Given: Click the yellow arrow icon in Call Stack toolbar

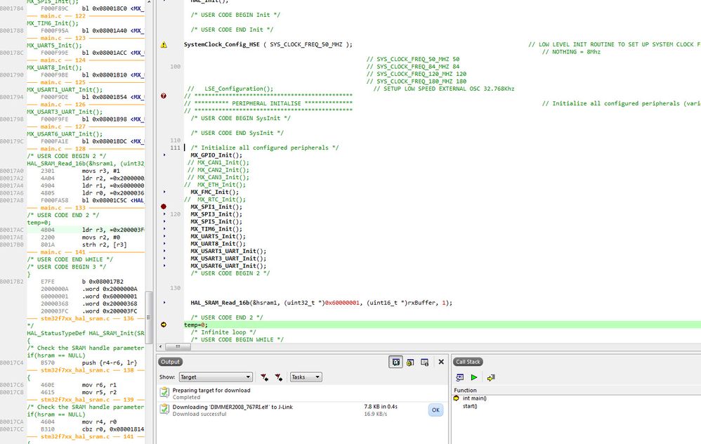Looking at the screenshot, I should (x=491, y=377).
